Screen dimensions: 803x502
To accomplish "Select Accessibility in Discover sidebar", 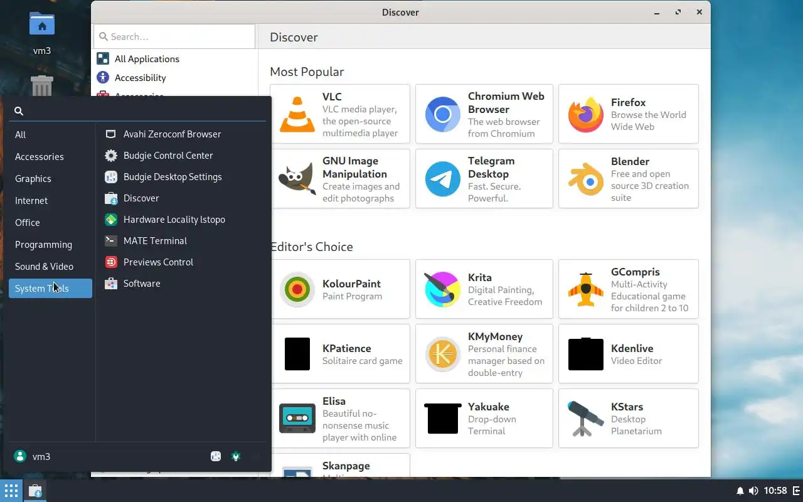I will point(176,78).
